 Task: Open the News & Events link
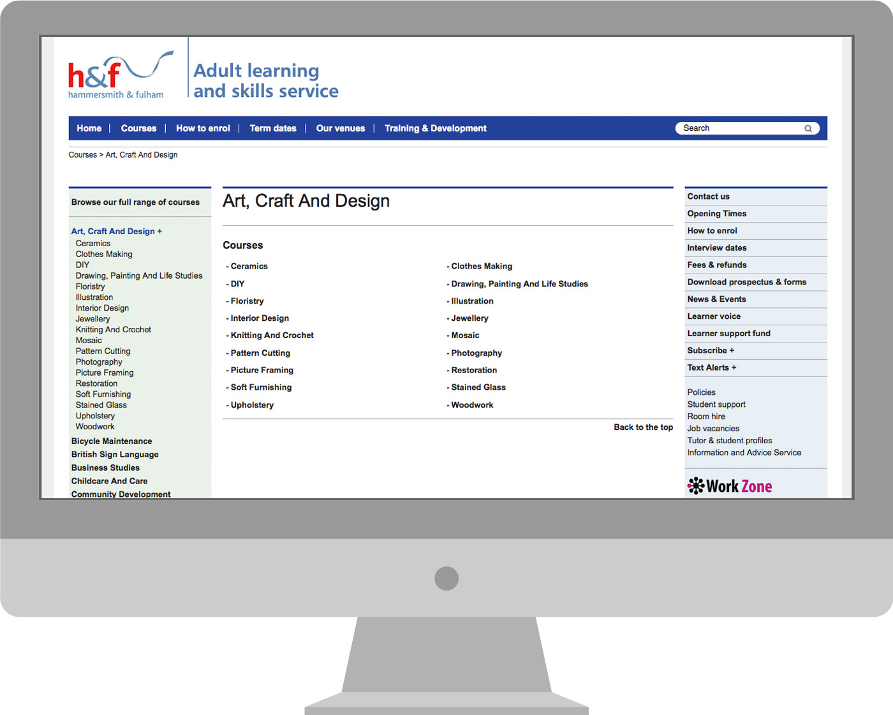(716, 299)
